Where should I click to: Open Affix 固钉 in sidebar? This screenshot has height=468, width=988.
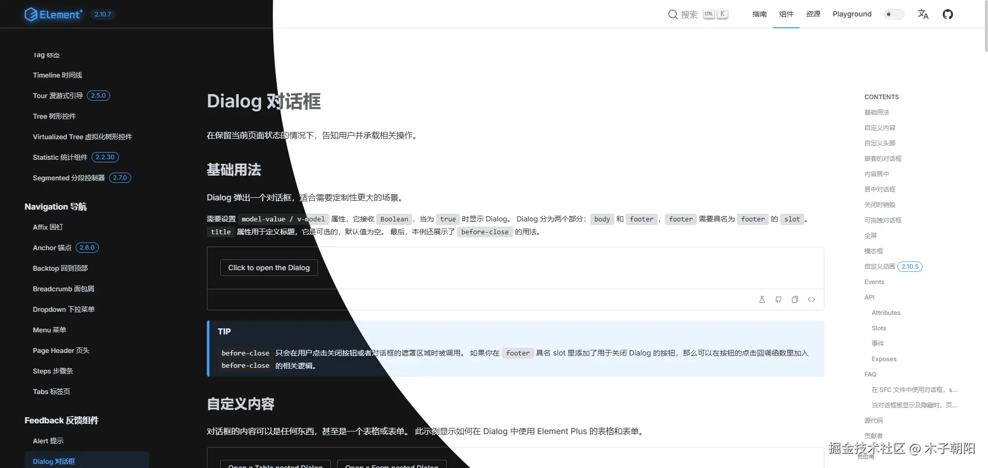(48, 227)
